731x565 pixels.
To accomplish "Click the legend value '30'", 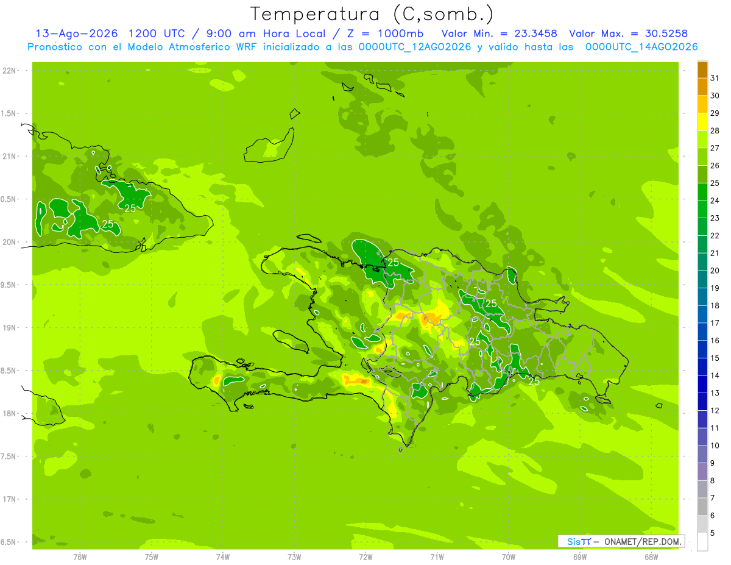I will [x=715, y=96].
